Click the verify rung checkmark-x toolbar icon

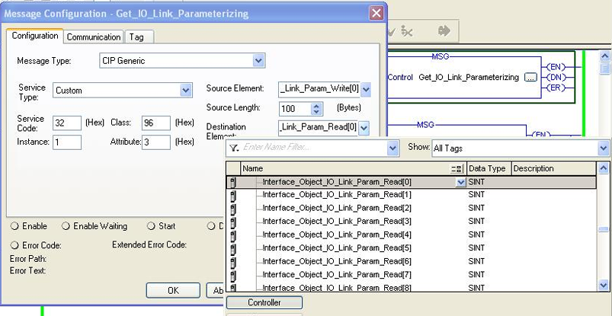pyautogui.click(x=407, y=32)
